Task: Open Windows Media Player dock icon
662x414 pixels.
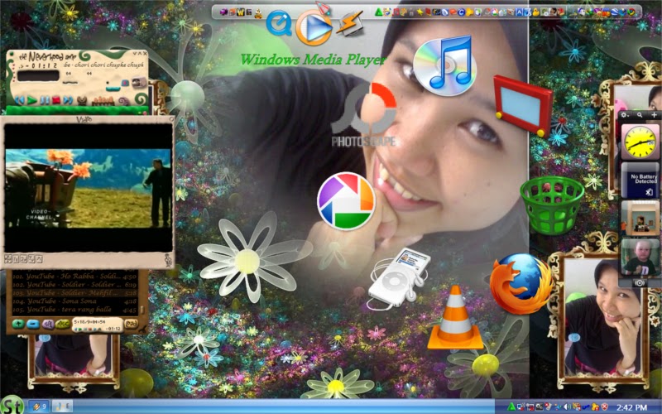Action: click(314, 27)
